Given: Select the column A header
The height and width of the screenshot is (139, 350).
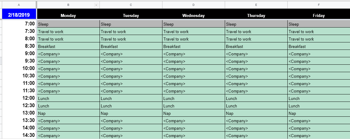Looking at the screenshot, I should [x=19, y=5].
